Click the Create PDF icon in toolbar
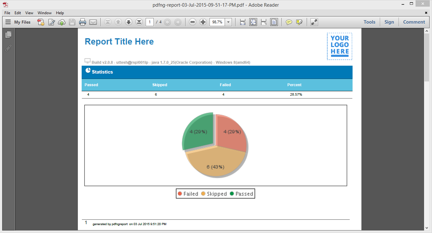Screen dimensions: 432x233 point(41,22)
